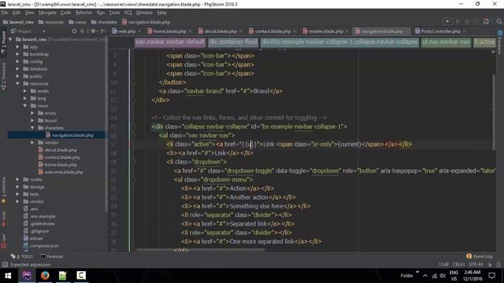Expand the config folder
504x283 pixels.
(x=17, y=61)
